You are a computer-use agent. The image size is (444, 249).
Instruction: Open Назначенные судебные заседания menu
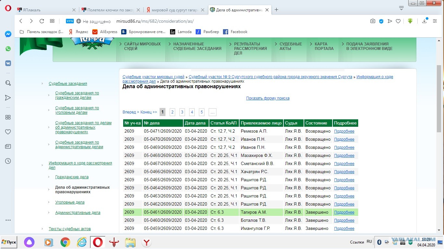(x=197, y=46)
